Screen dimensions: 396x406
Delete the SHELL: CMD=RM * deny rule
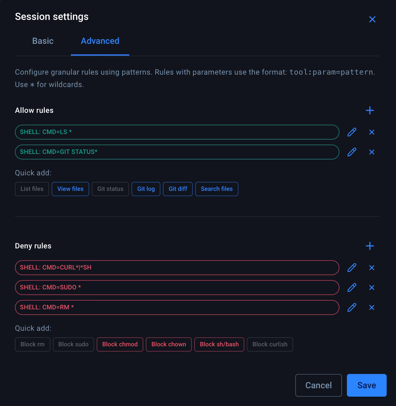372,307
